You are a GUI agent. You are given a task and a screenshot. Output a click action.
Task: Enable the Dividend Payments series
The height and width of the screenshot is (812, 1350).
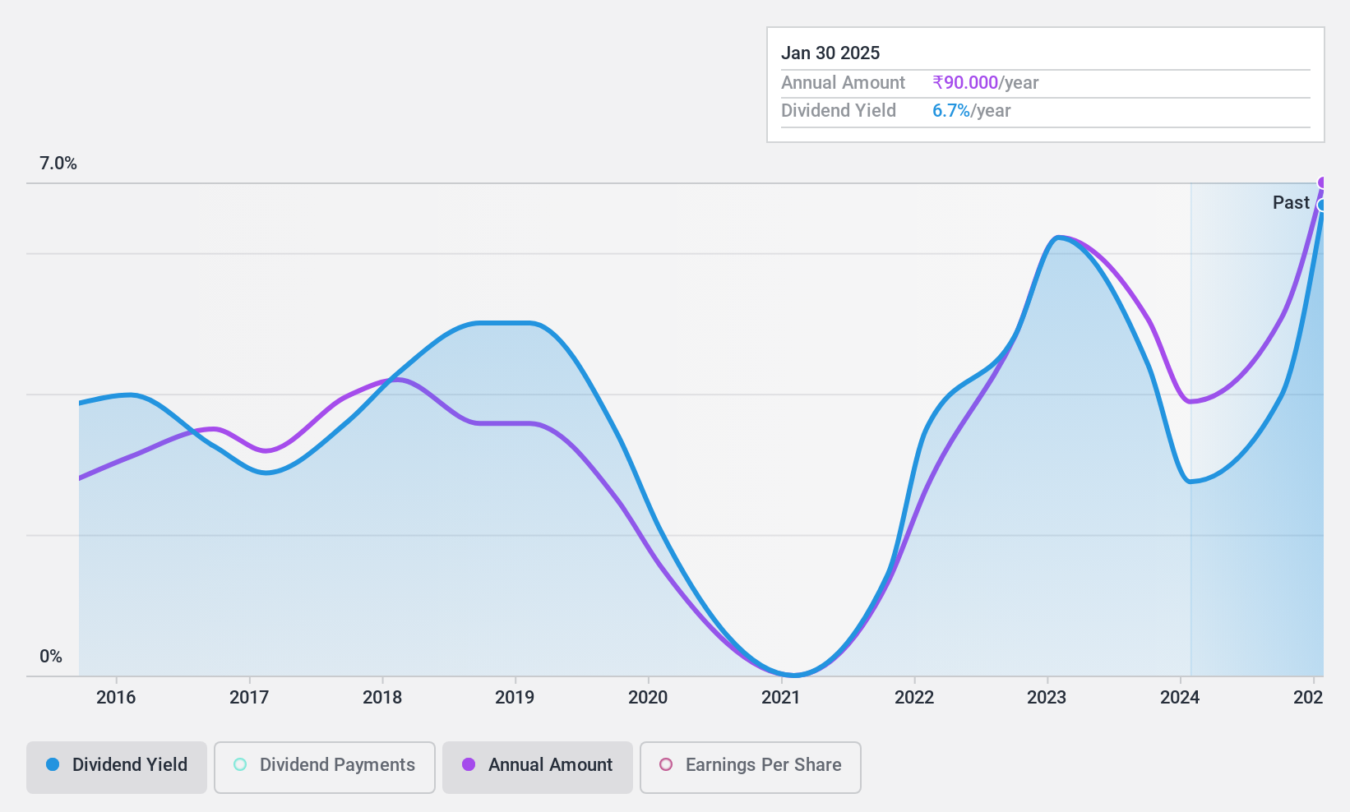pos(325,768)
